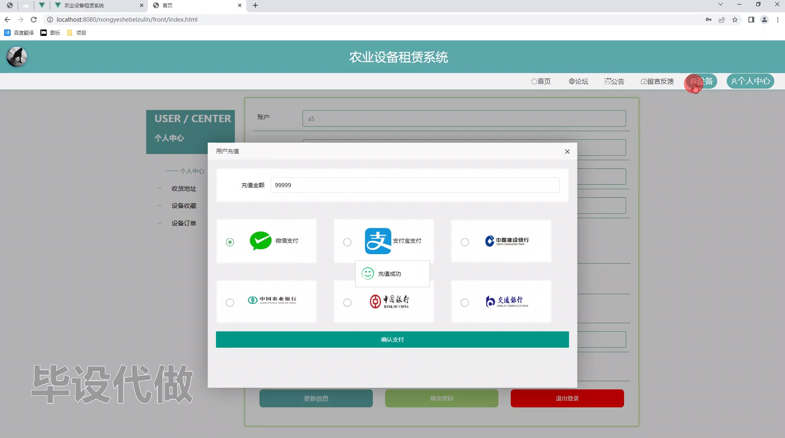Open the 设备 equipment nav item
Viewport: 785px width, 438px height.
click(x=702, y=81)
